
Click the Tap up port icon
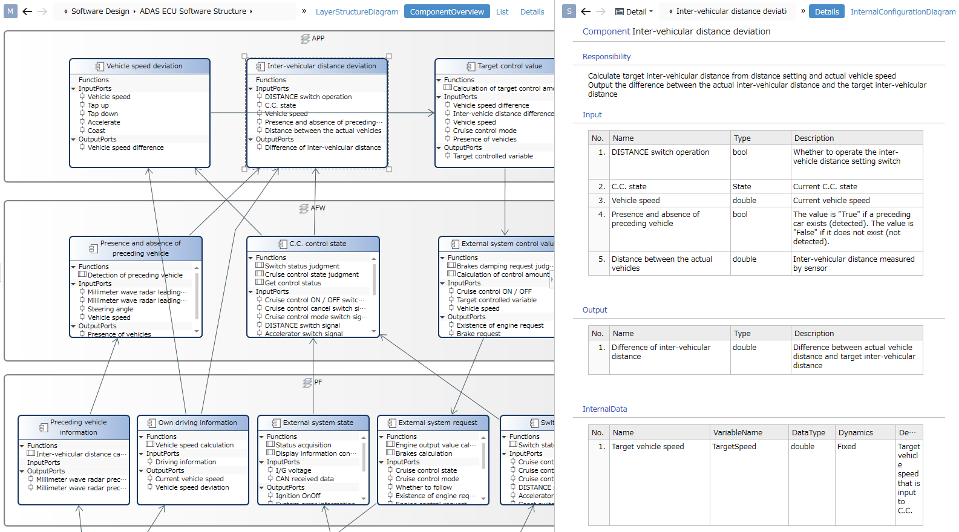click(x=82, y=105)
